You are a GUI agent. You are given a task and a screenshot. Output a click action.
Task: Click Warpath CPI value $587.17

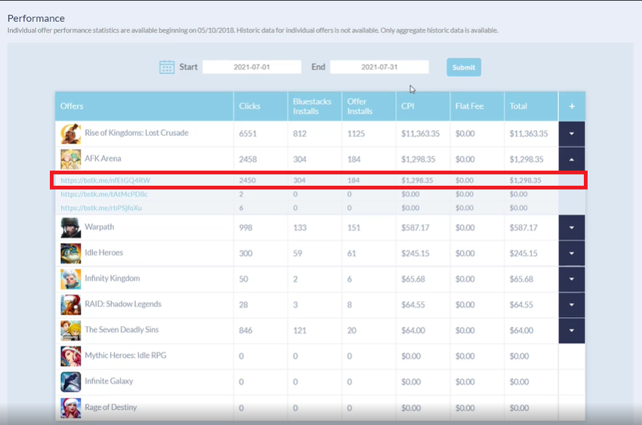click(x=415, y=228)
